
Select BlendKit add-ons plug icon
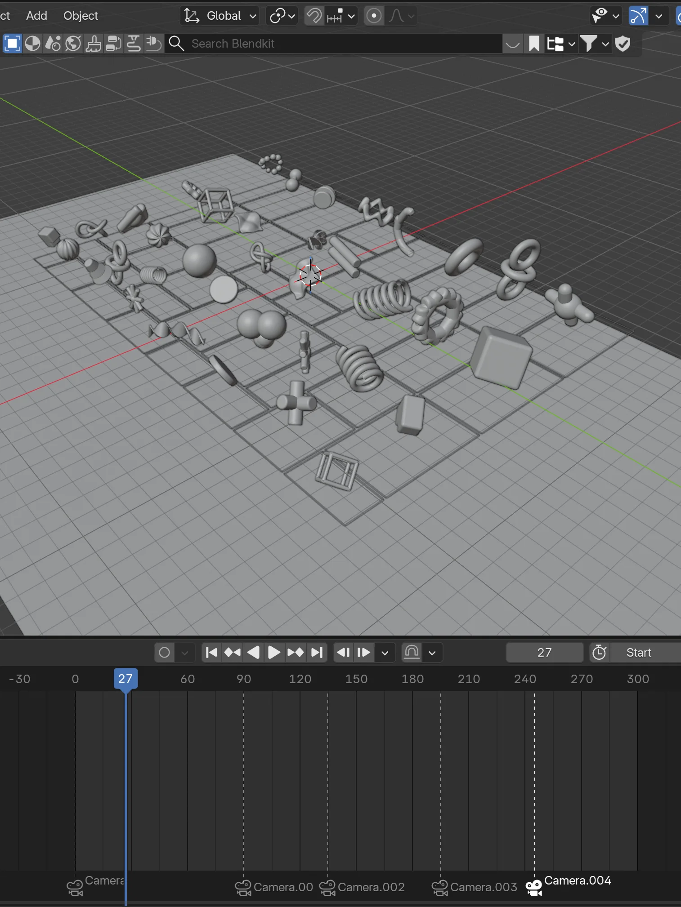(154, 44)
